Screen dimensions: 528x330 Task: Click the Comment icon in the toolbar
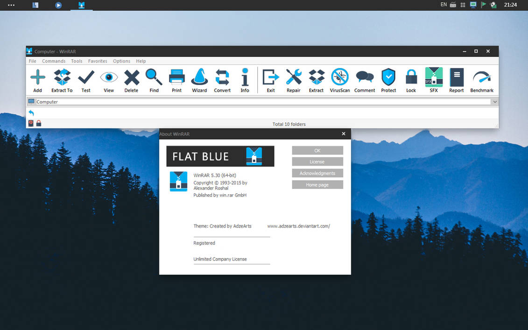(x=364, y=79)
